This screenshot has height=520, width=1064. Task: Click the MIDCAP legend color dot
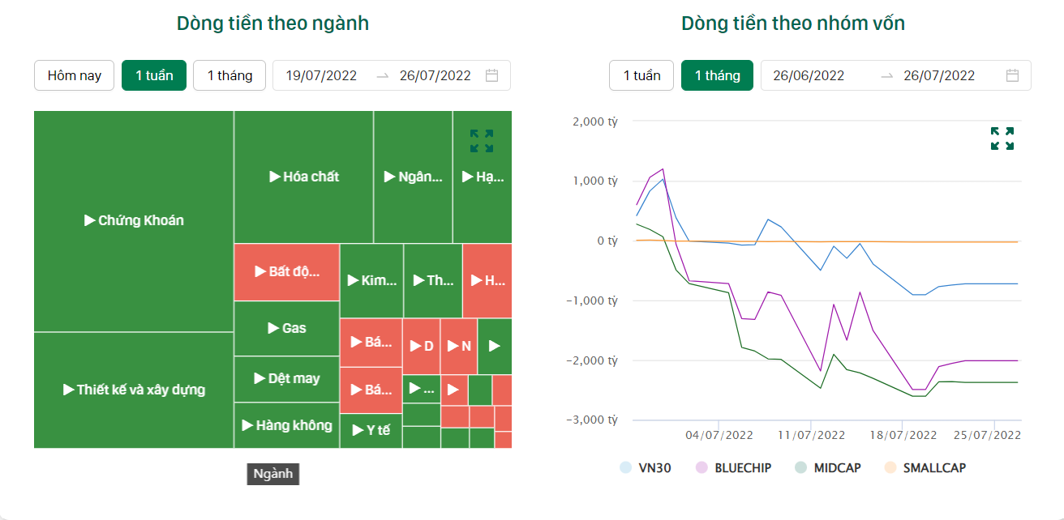(x=800, y=467)
